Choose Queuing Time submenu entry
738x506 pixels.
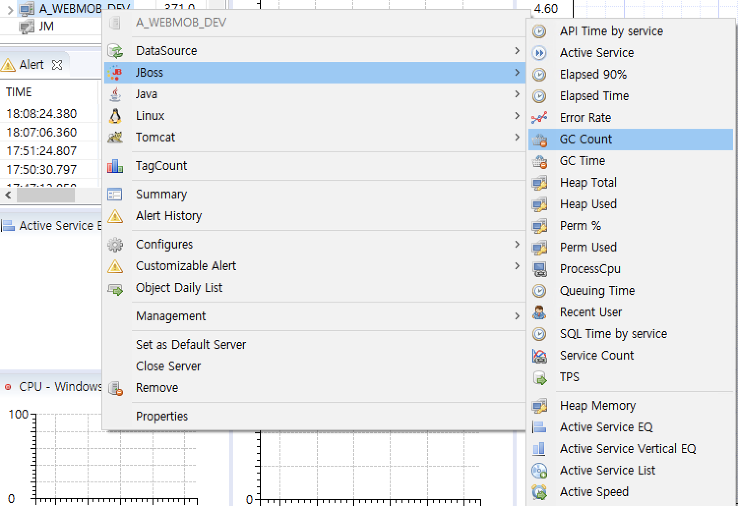click(631, 290)
